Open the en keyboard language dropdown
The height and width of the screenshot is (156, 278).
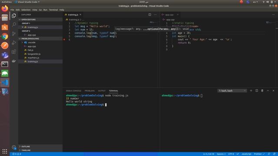pyautogui.click(x=255, y=2)
